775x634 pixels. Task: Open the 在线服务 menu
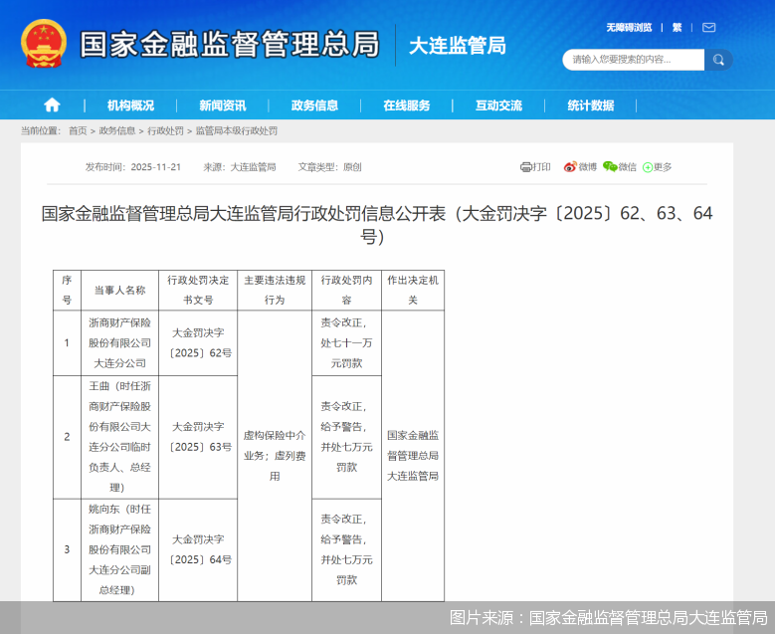coord(406,106)
